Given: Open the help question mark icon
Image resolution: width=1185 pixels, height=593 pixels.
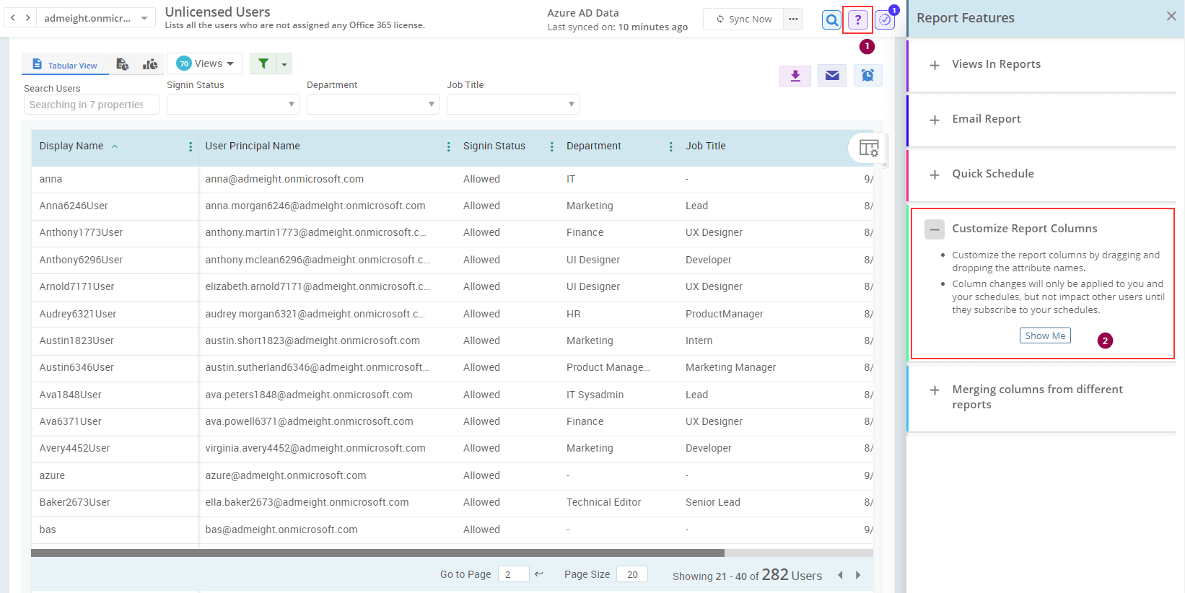Looking at the screenshot, I should point(857,20).
